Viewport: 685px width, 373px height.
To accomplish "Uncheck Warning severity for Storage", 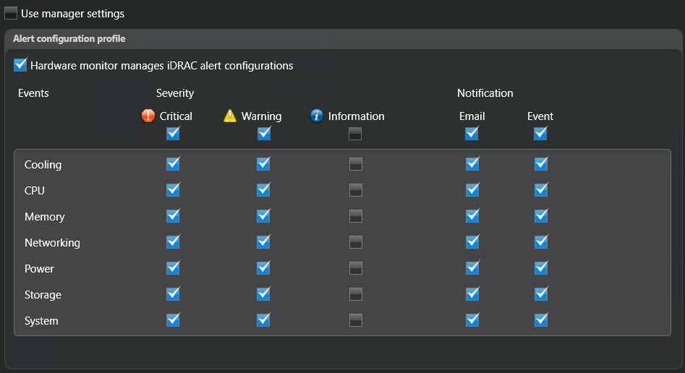I will 263,294.
